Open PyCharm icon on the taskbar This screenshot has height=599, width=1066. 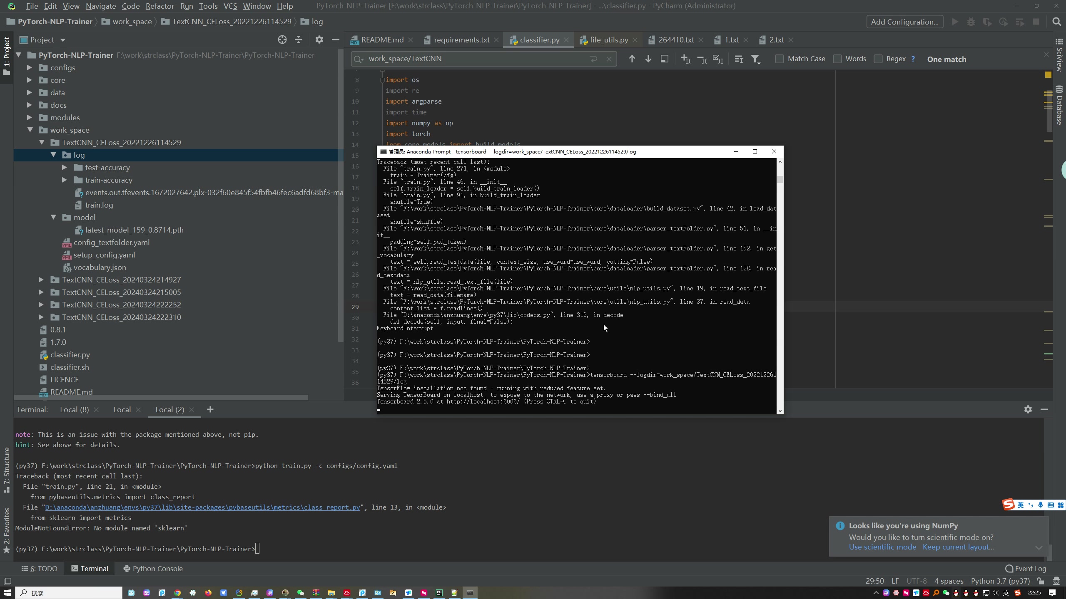(x=439, y=593)
